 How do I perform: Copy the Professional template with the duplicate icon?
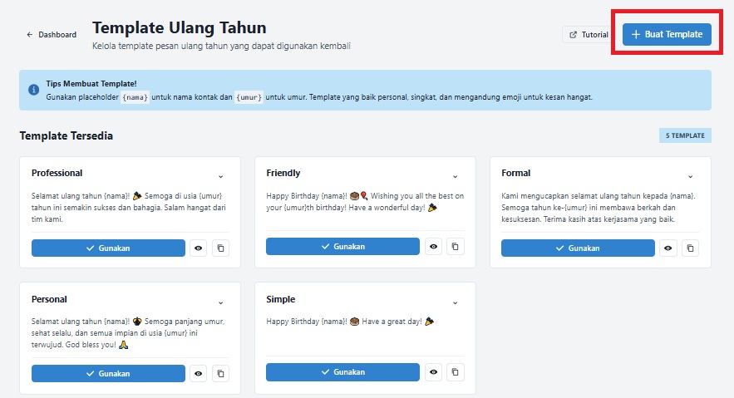(x=220, y=248)
